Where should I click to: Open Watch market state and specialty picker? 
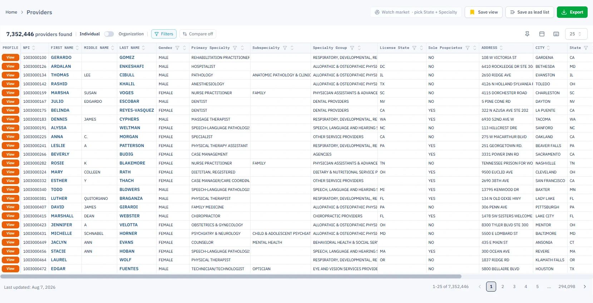[x=416, y=12]
